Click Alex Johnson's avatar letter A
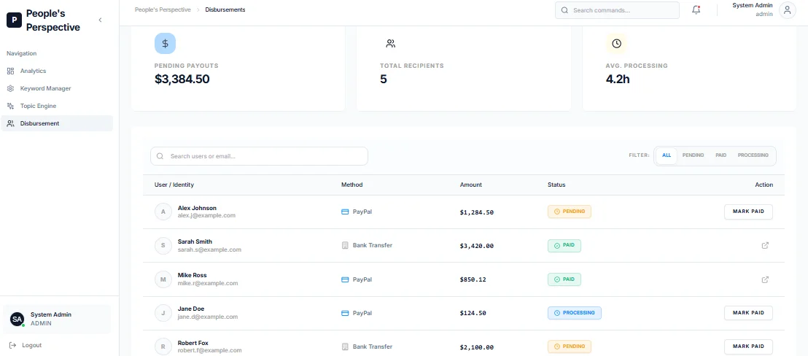Viewport: 808px width, 356px height. [163, 212]
